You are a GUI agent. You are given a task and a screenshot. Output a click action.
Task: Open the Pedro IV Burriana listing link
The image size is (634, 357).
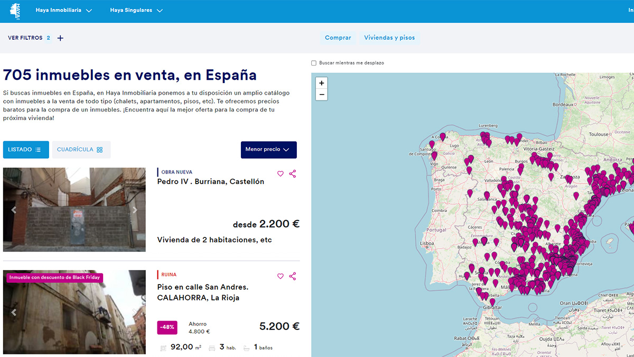pyautogui.click(x=210, y=181)
